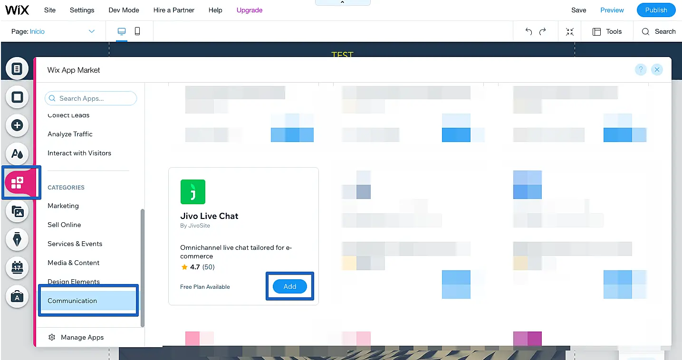682x360 pixels.
Task: Open the Hire a Partner menu
Action: (173, 10)
